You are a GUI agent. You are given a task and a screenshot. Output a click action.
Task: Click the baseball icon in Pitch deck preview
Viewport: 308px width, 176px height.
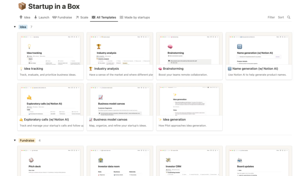(x=31, y=160)
